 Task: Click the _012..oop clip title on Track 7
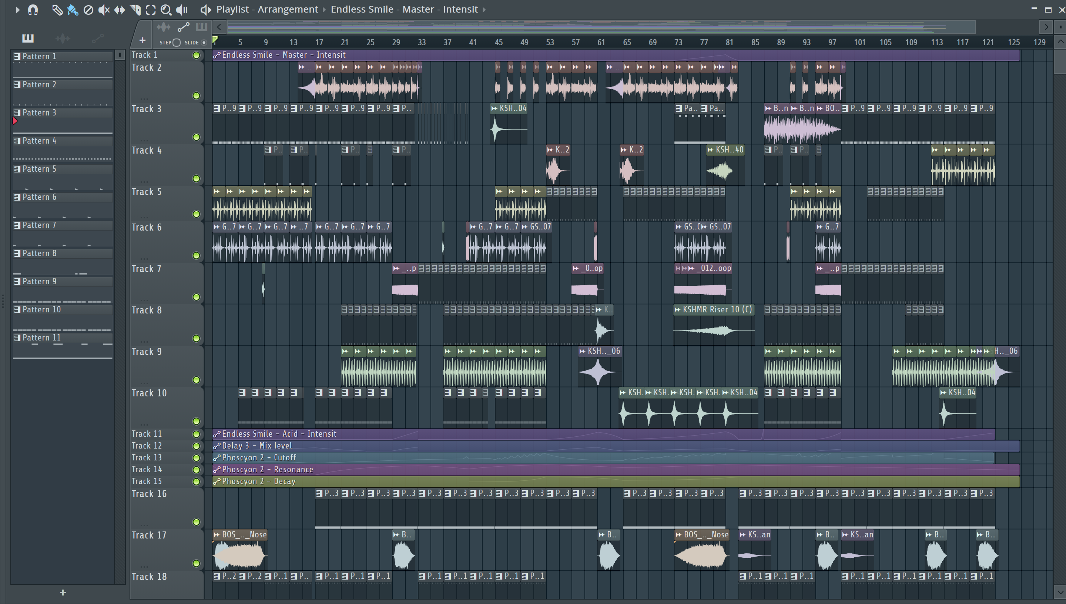[x=713, y=268]
